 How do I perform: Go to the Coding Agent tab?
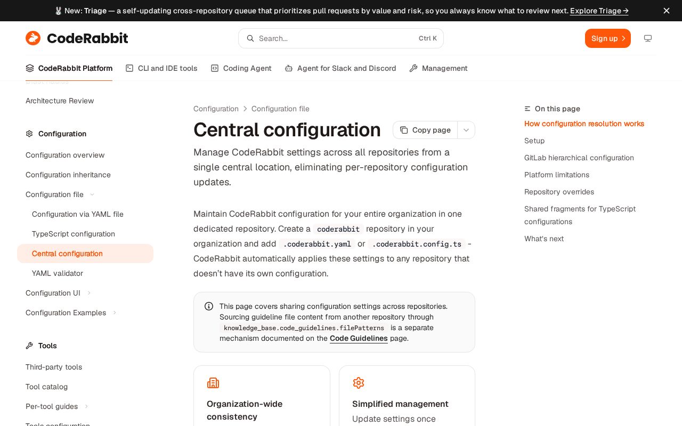point(241,68)
